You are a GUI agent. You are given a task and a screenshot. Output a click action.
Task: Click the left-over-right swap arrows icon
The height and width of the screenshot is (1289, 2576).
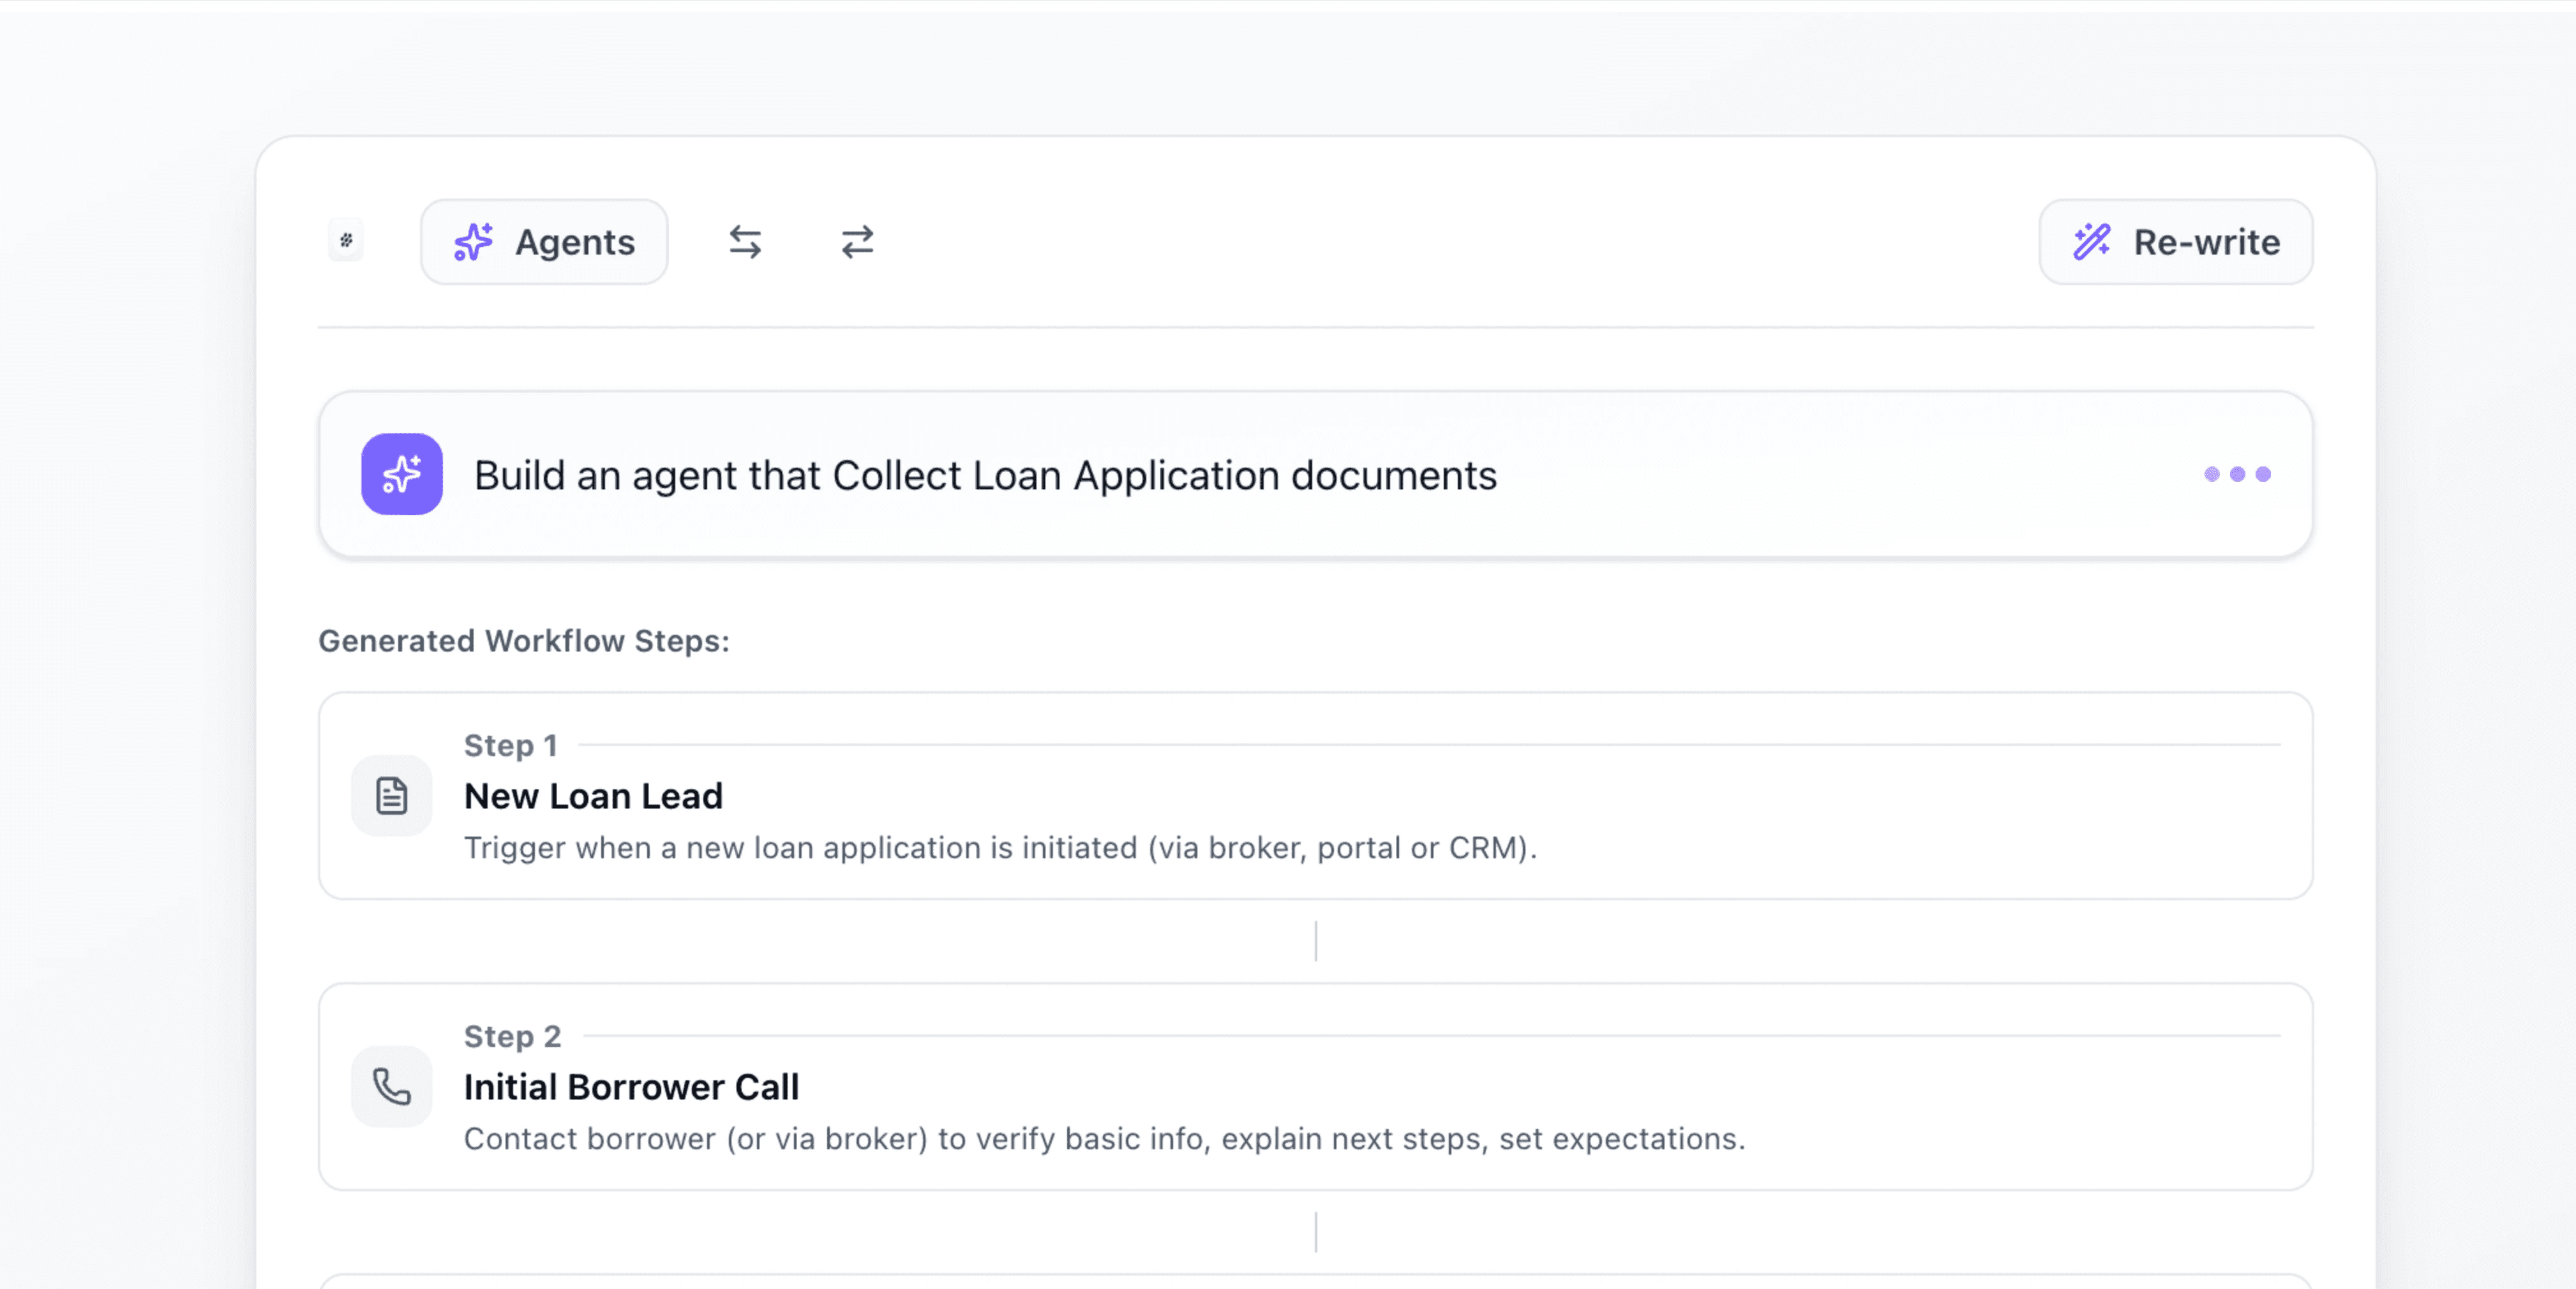[745, 242]
